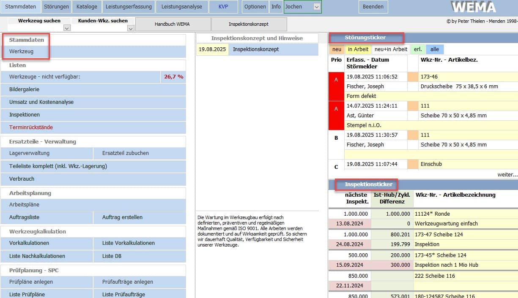Switch the ticker filter to alle
Screen dimensions: 518x298
coord(435,49)
